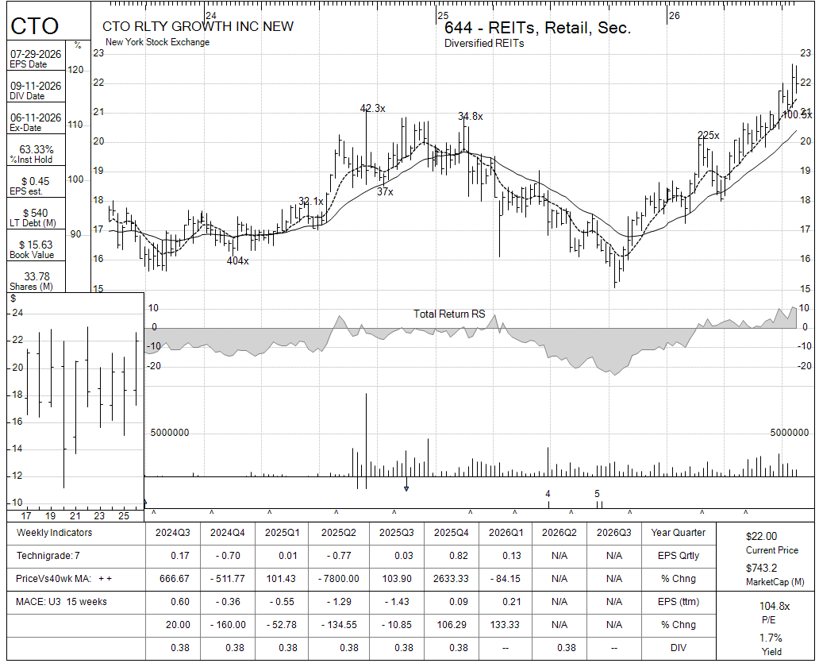819x667 pixels.
Task: Click the $743.2 MarketCap value
Action: [762, 568]
